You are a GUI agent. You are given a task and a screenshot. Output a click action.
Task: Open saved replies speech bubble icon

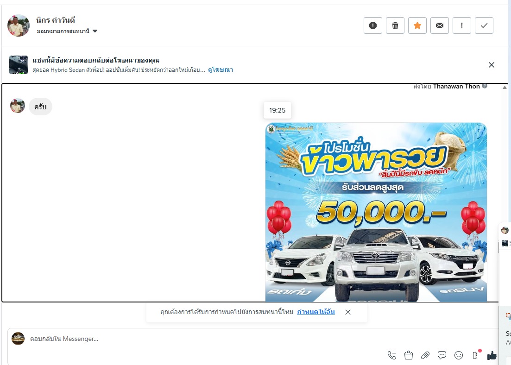pyautogui.click(x=442, y=355)
